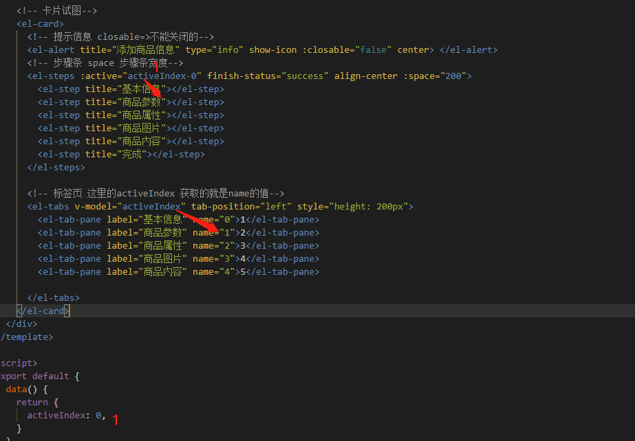Screen dimensions: 635x441
Task: Click the comment '提示信息 closable=>不能关闭的'
Action: [x=125, y=37]
